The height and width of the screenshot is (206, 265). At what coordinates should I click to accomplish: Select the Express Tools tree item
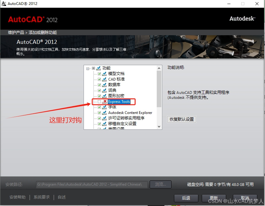pos(119,102)
